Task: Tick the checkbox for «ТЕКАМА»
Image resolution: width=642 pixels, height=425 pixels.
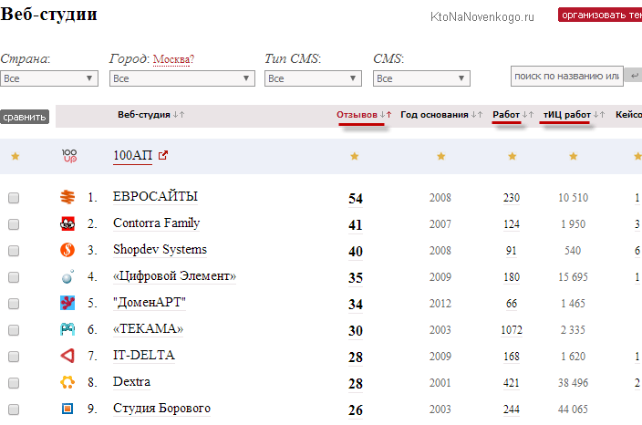Action: (x=14, y=330)
